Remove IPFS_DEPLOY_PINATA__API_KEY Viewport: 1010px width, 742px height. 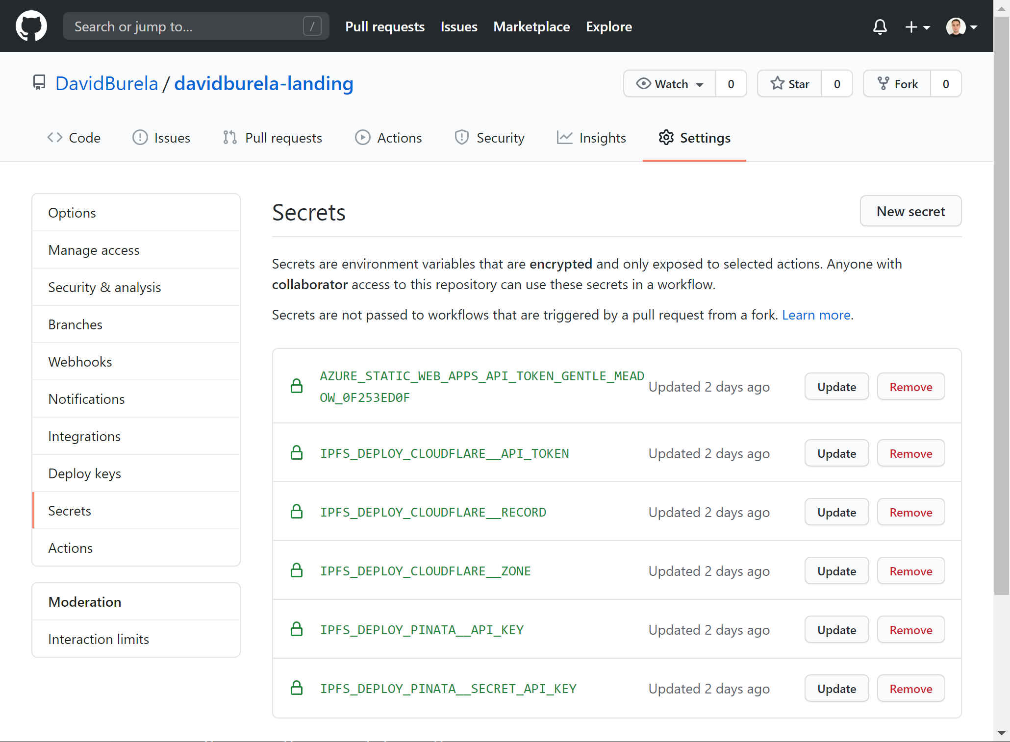click(x=911, y=630)
